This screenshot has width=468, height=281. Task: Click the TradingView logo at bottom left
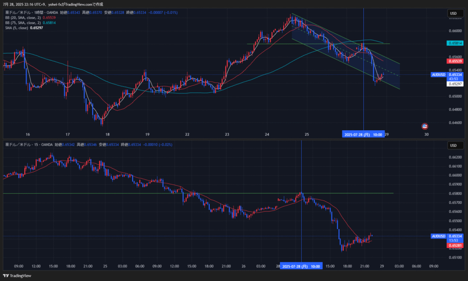[17, 276]
